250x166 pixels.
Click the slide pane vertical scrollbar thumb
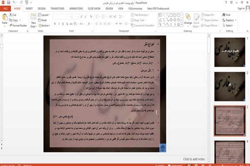[209, 45]
